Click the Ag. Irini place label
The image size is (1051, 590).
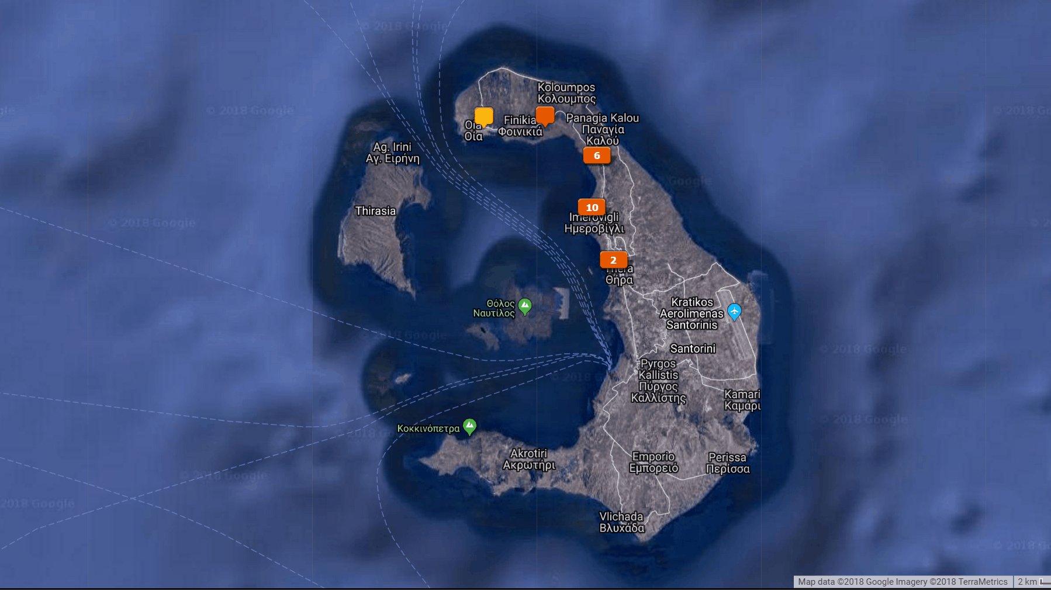[392, 153]
